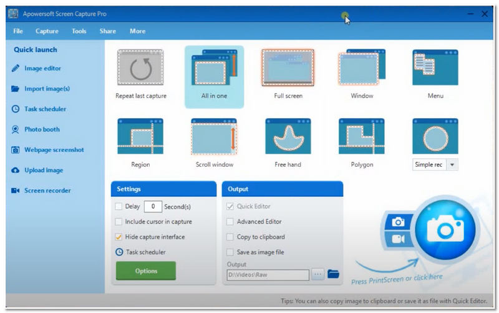Click the green Options button
The width and height of the screenshot is (499, 313).
click(146, 271)
